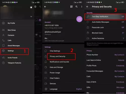Click the Blocked Users hand icon
126x94 pixels.
[88, 33]
